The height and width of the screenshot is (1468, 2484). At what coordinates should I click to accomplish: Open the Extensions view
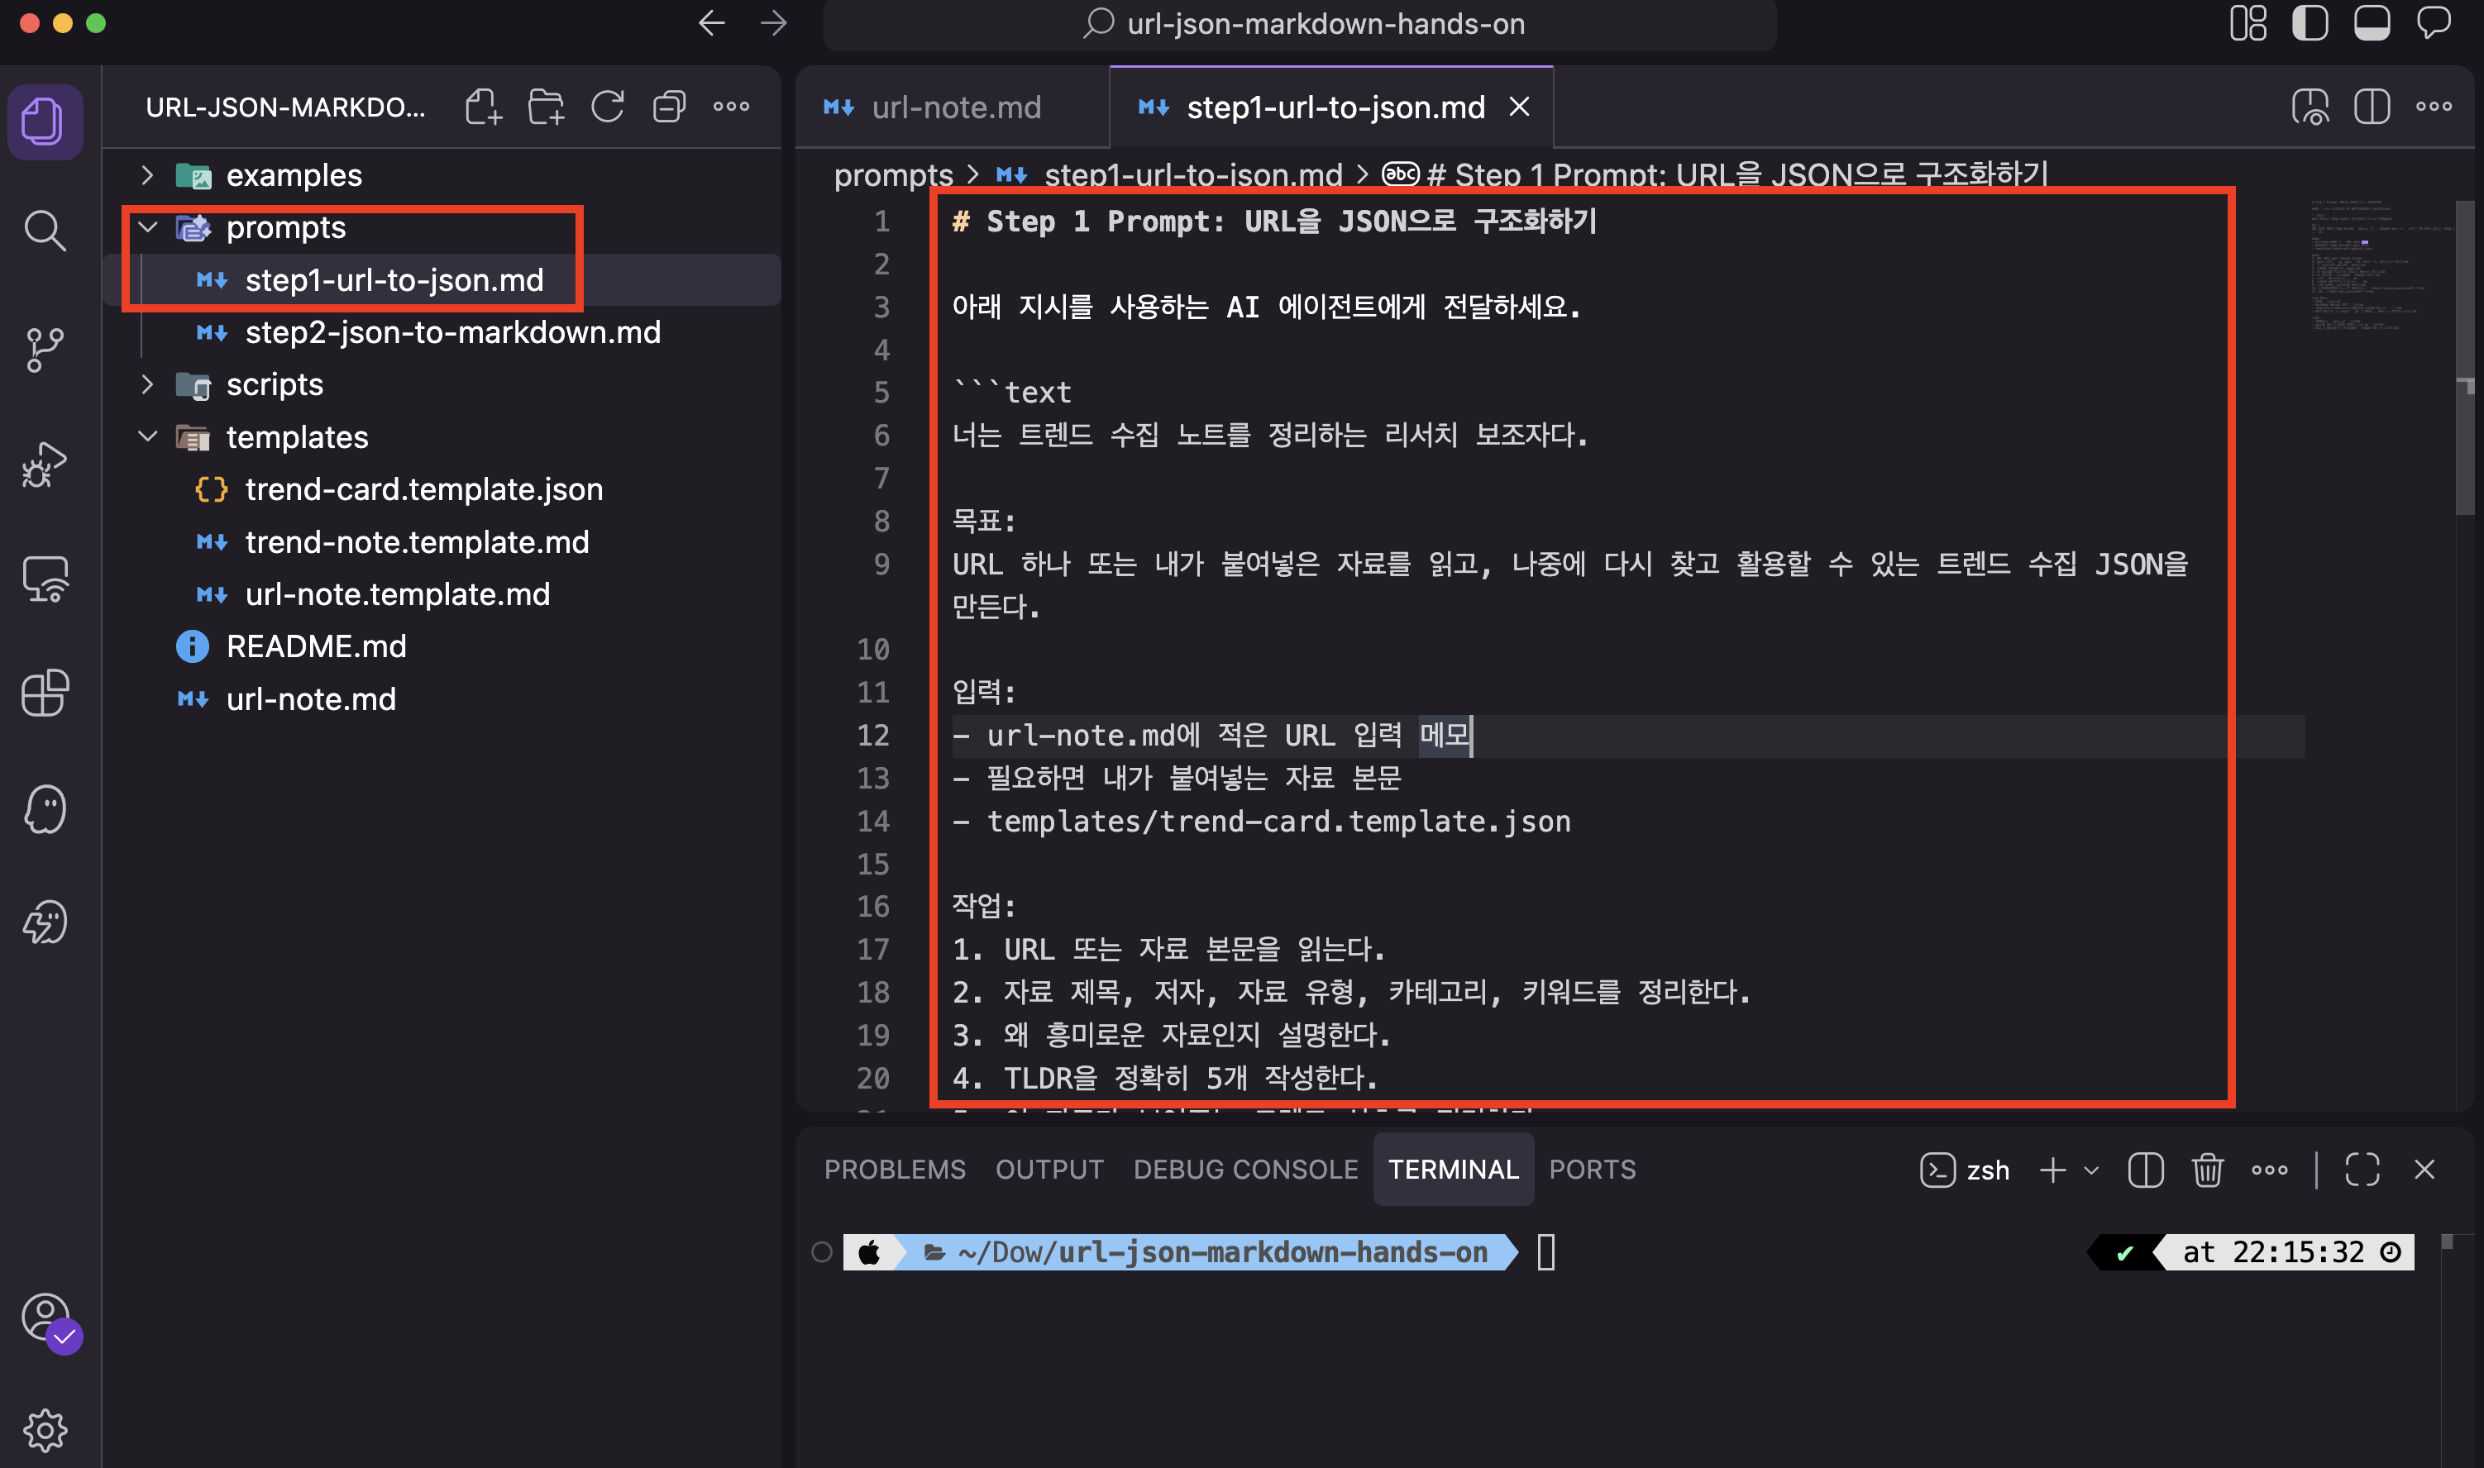tap(45, 693)
